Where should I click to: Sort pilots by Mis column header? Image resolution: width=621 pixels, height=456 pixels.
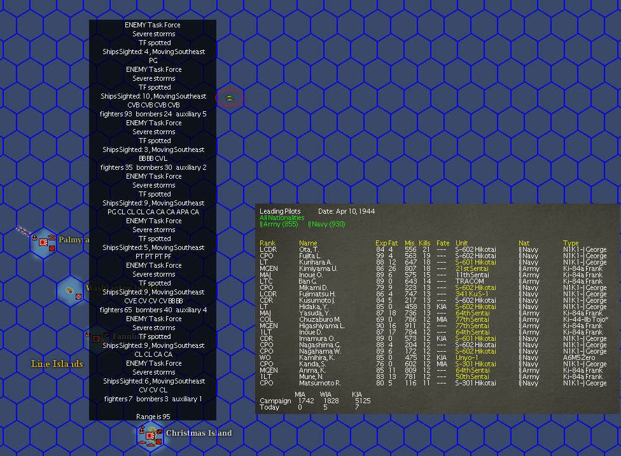point(410,243)
